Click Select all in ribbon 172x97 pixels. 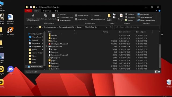[143, 14]
